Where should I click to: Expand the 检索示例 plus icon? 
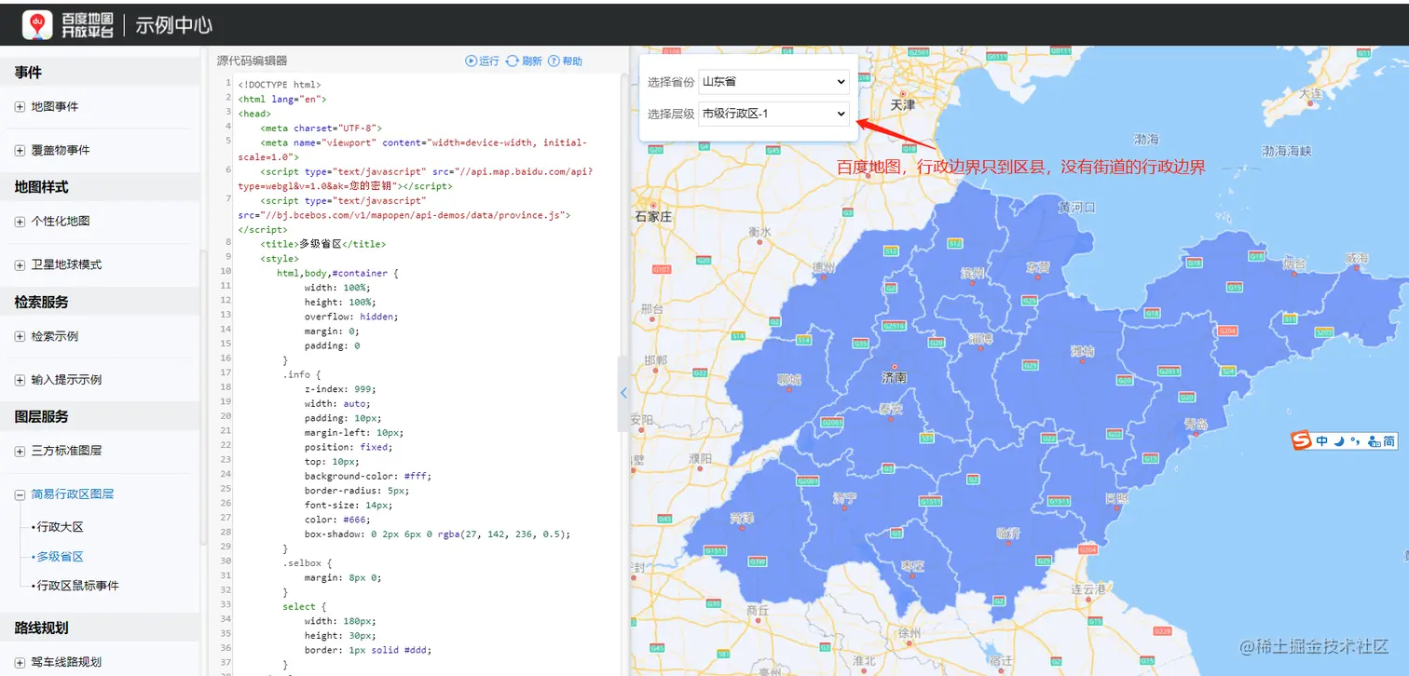click(x=20, y=337)
